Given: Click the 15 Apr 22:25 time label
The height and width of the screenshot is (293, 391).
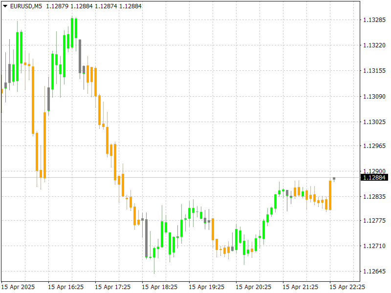Looking at the screenshot, I should 347,287.
